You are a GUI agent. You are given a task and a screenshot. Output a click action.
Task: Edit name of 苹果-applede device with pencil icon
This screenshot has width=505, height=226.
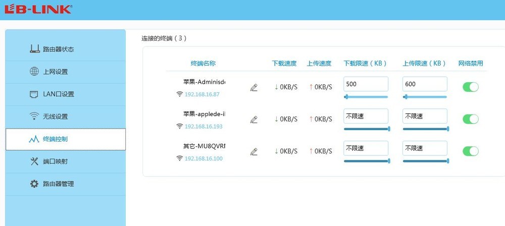pos(254,120)
